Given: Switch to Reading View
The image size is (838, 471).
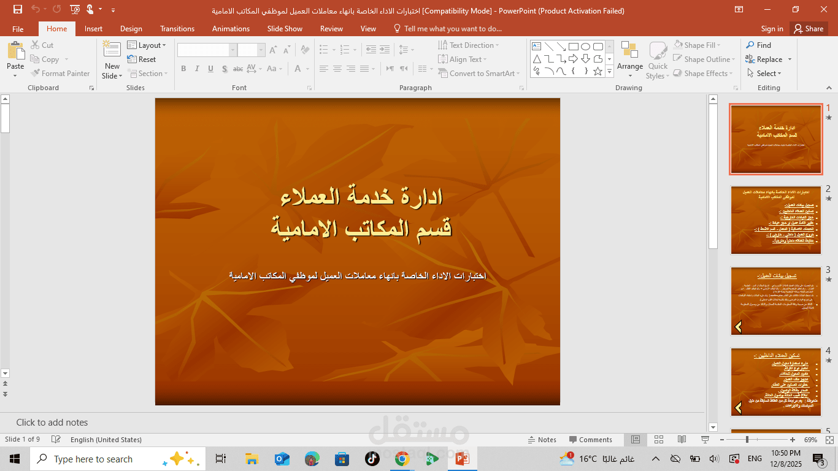Looking at the screenshot, I should (682, 440).
